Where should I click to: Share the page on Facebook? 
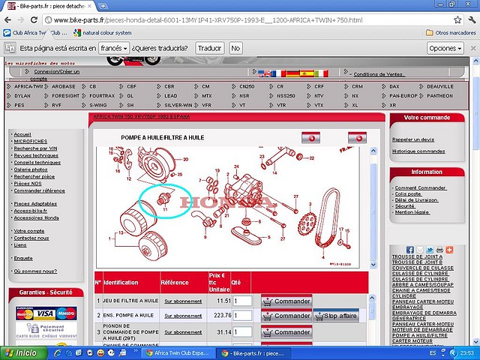click(x=410, y=250)
